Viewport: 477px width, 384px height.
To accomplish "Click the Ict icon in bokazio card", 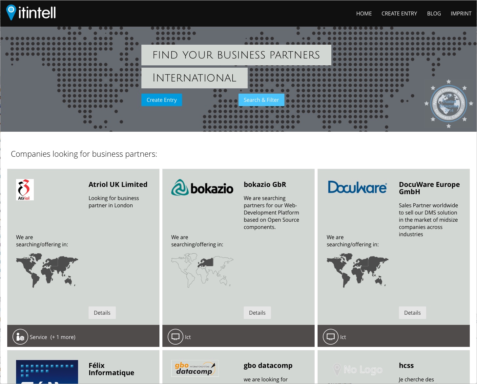I will tap(176, 337).
